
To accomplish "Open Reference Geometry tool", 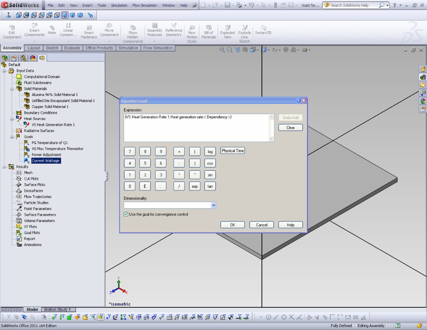I will click(x=173, y=30).
